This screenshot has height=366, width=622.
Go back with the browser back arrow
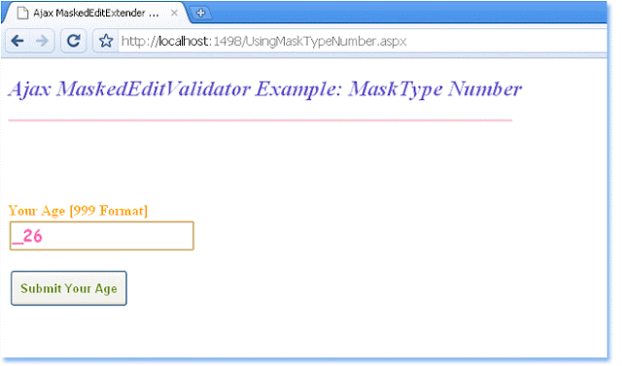[x=17, y=41]
